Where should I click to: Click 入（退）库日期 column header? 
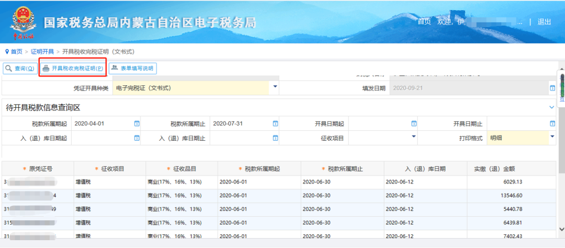click(x=425, y=168)
